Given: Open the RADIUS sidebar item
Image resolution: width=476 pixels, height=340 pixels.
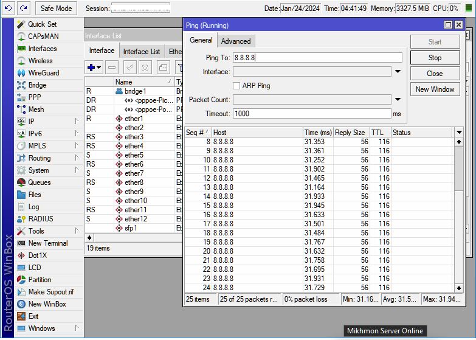Looking at the screenshot, I should point(40,219).
